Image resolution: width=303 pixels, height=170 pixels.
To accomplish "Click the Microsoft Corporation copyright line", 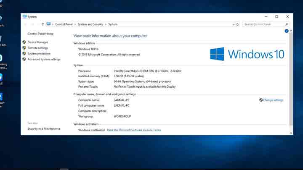I will 109,55.
